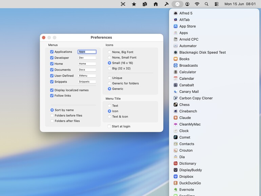Uncheck the Documents menu checkbox

[52, 70]
